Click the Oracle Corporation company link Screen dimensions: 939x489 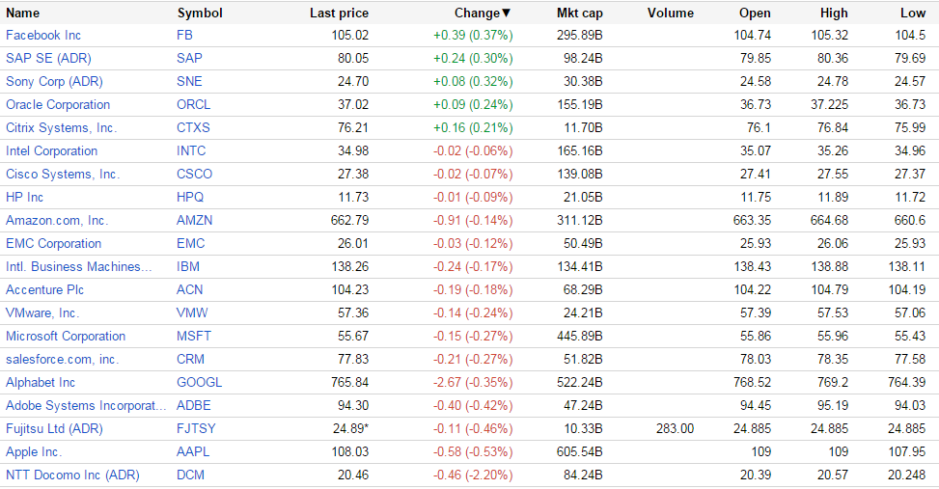coord(58,104)
